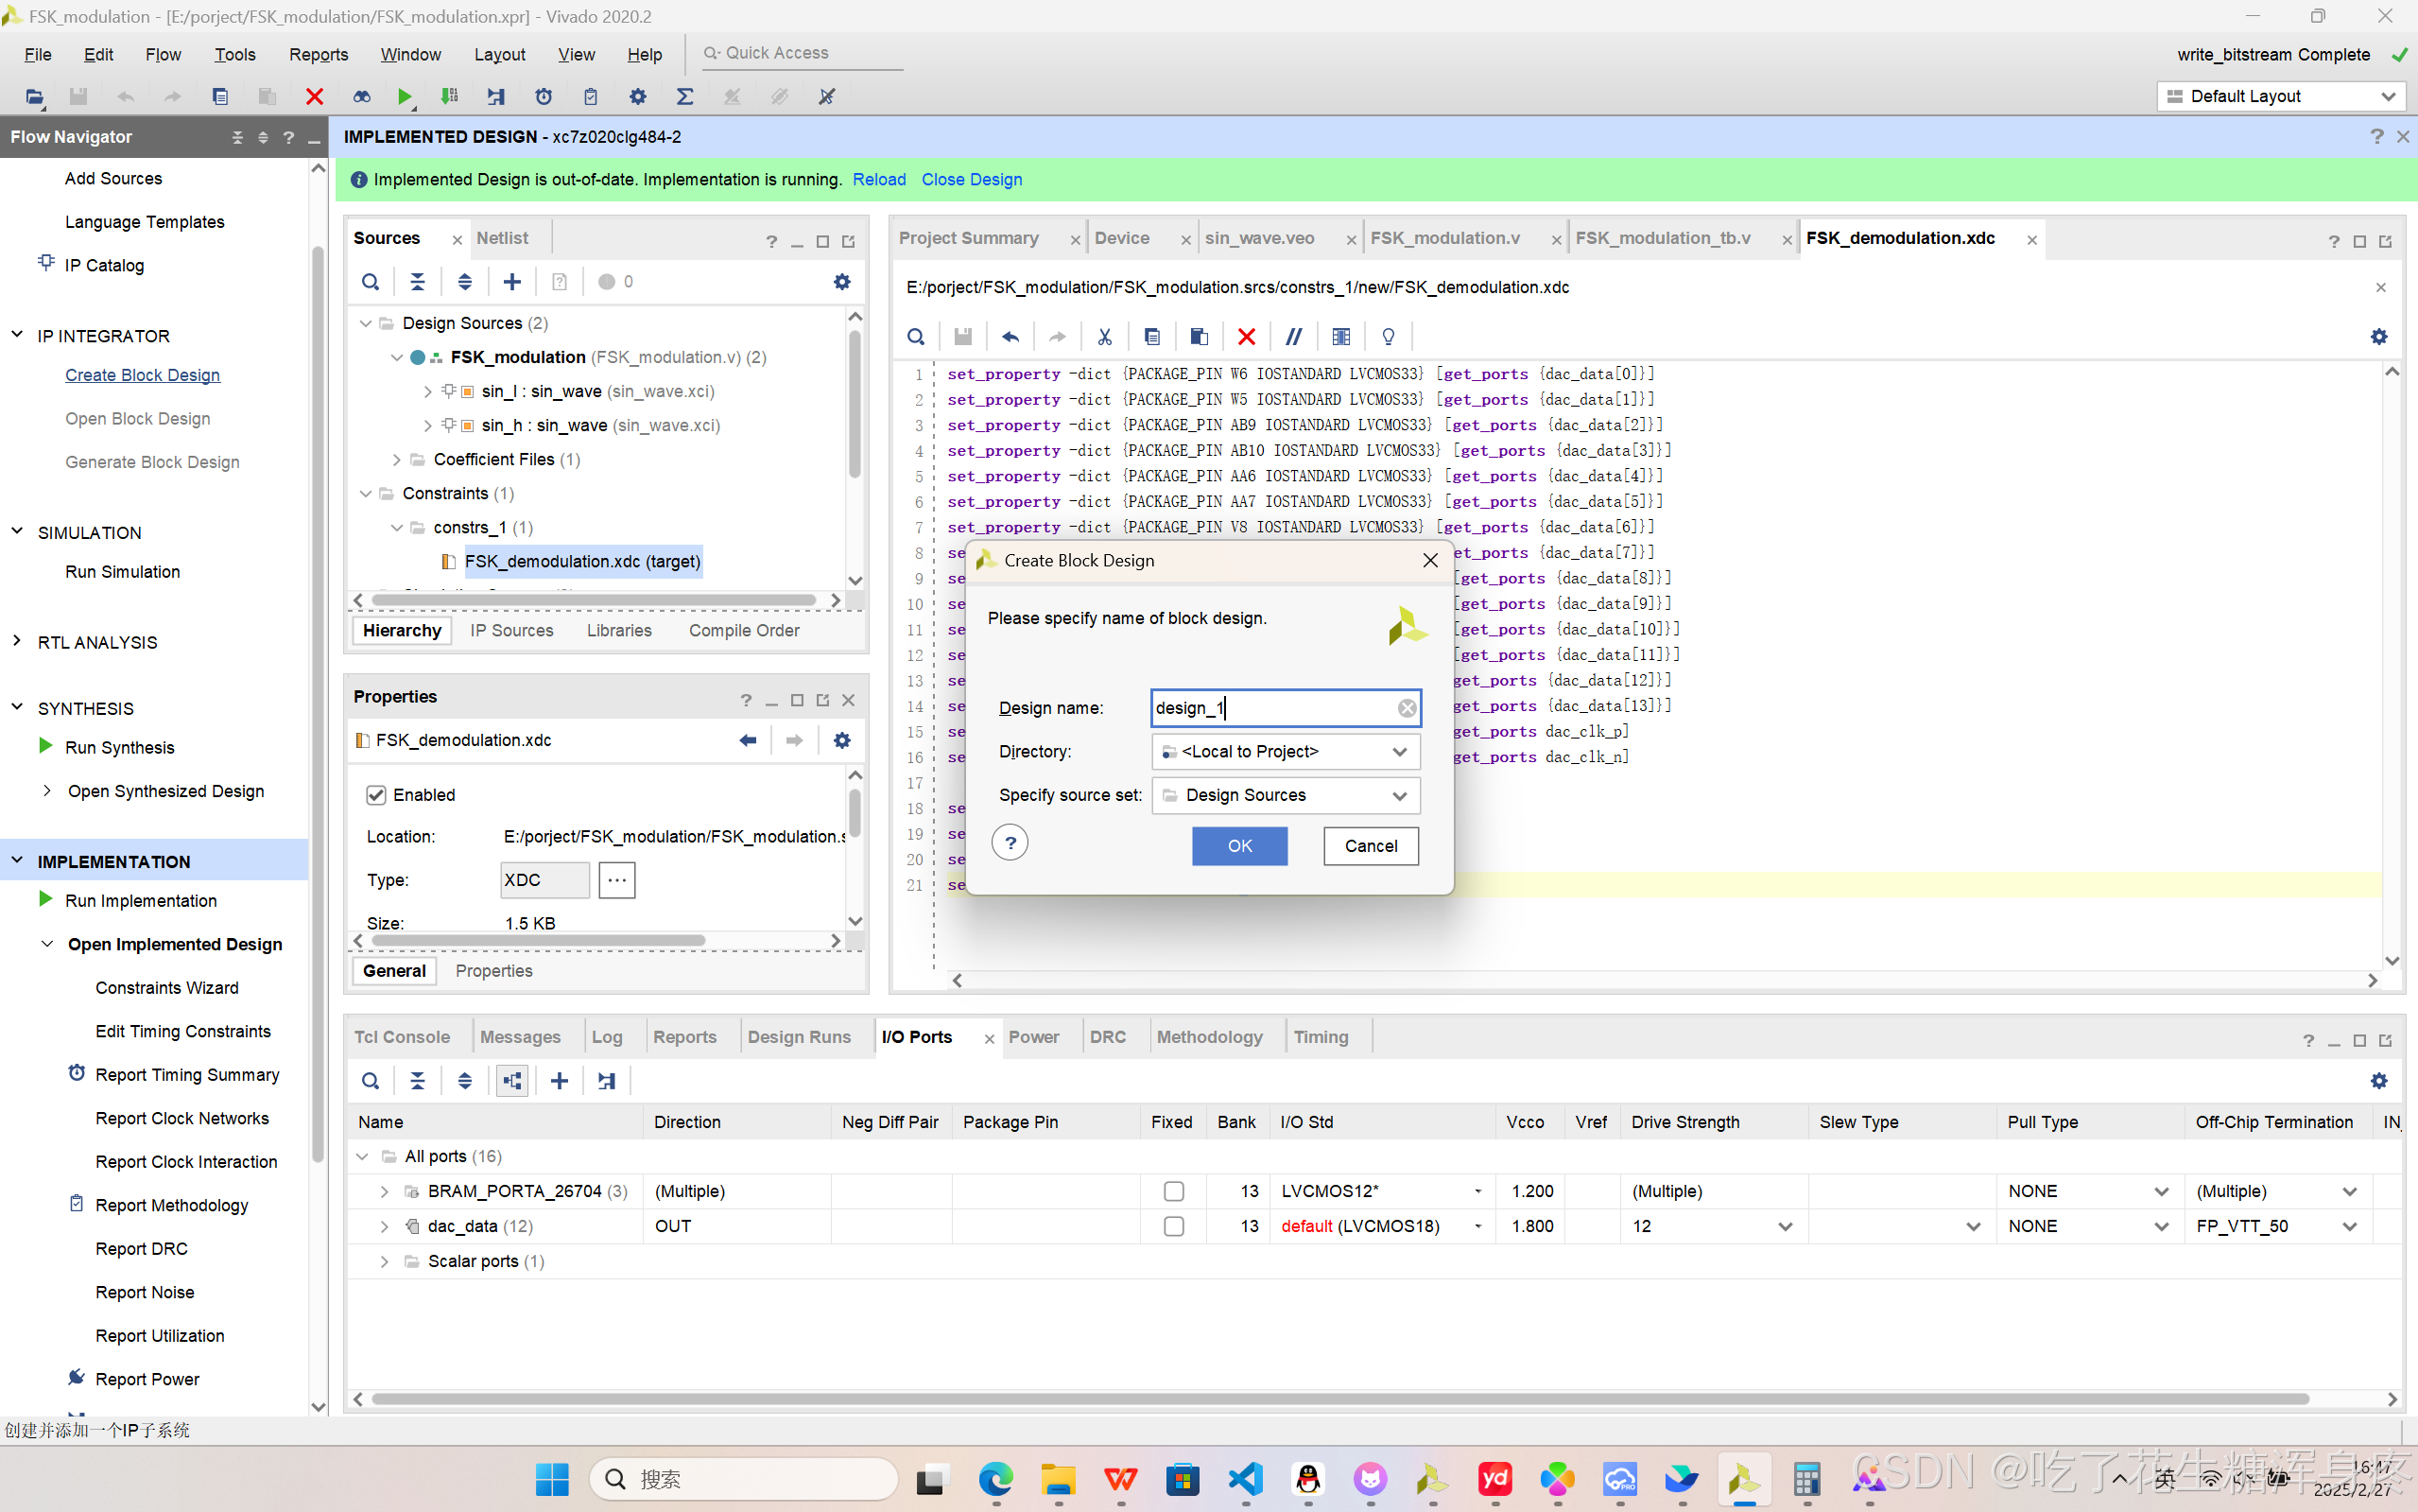Click the Open Project toolbar icon
2418x1512 pixels.
(34, 96)
